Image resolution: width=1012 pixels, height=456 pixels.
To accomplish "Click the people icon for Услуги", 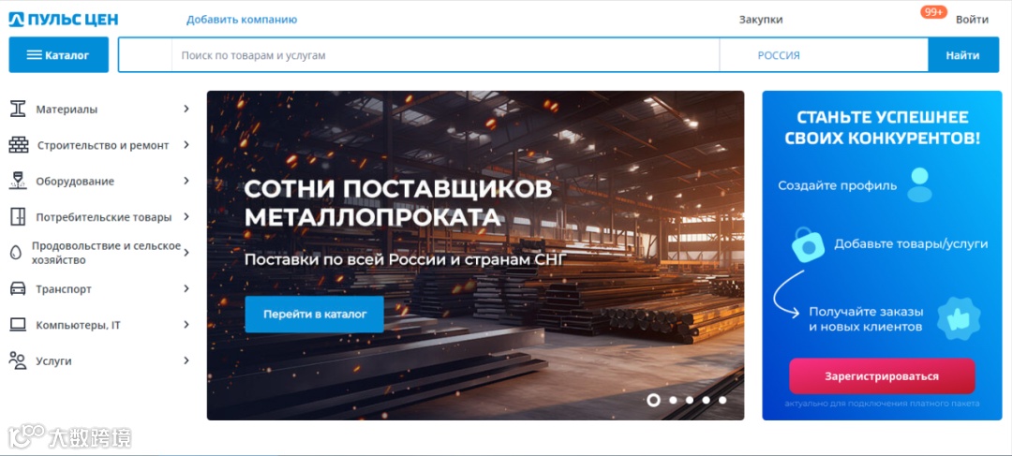I will (x=18, y=360).
